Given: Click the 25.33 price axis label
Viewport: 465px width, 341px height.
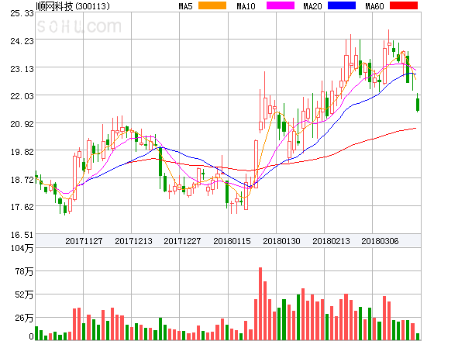Looking at the screenshot, I should [22, 13].
